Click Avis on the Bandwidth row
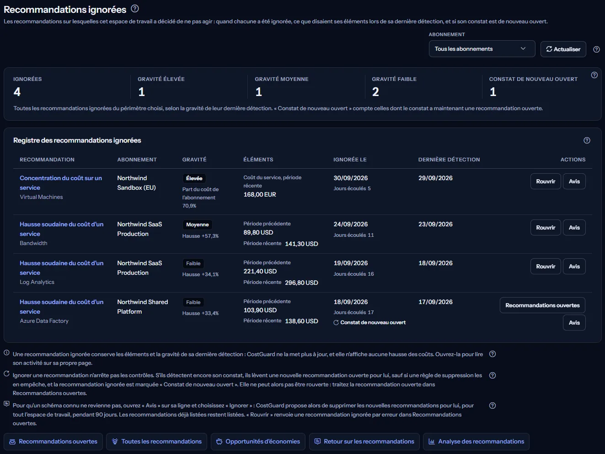 574,228
